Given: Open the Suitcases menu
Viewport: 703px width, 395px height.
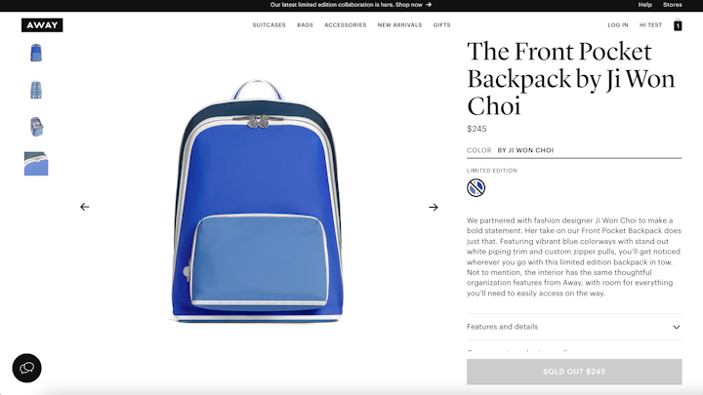Looking at the screenshot, I should [x=269, y=25].
